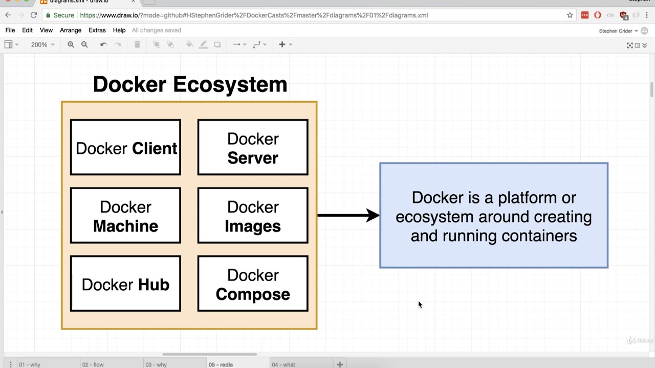Select the black arrow connector
655x368 pixels.
click(x=348, y=215)
